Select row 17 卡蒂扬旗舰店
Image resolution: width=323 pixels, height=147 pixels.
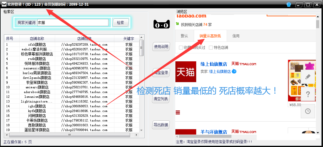pyautogui.click(x=72, y=120)
